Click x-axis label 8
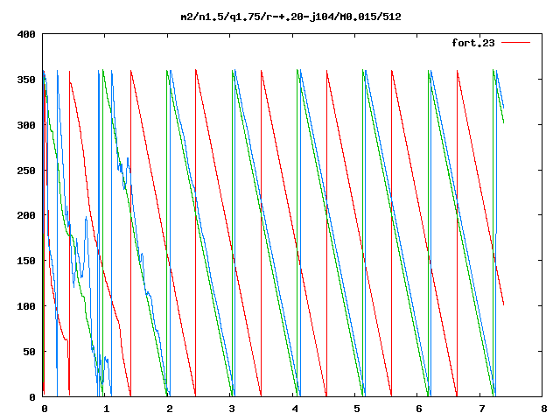 [544, 409]
